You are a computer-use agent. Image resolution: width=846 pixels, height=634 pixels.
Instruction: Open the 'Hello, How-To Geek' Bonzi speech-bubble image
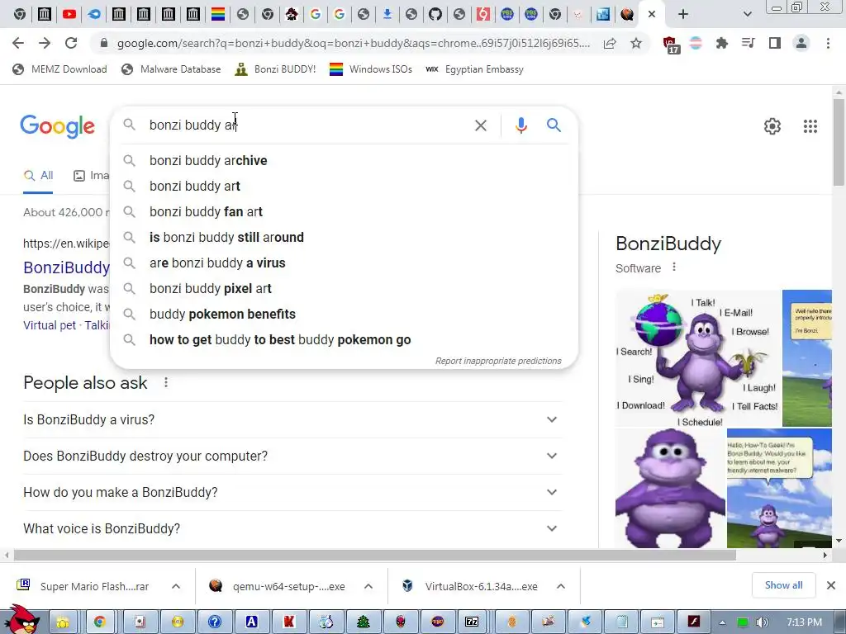(x=779, y=489)
